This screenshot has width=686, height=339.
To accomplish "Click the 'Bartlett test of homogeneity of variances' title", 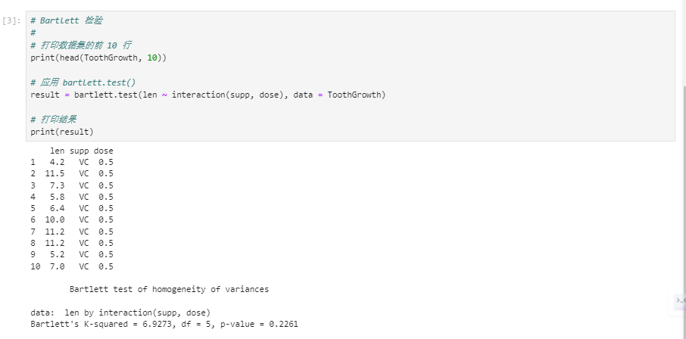I will point(169,289).
